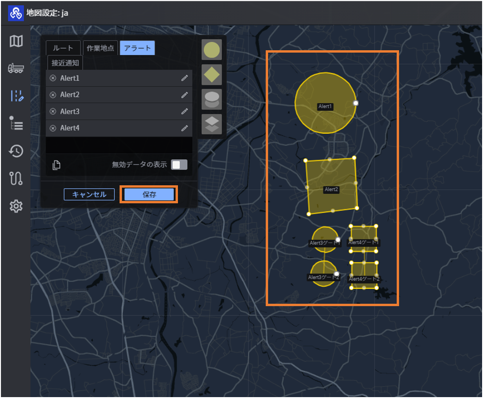Edit Alert3 using the pencil icon
484x399 pixels.
[x=185, y=111]
